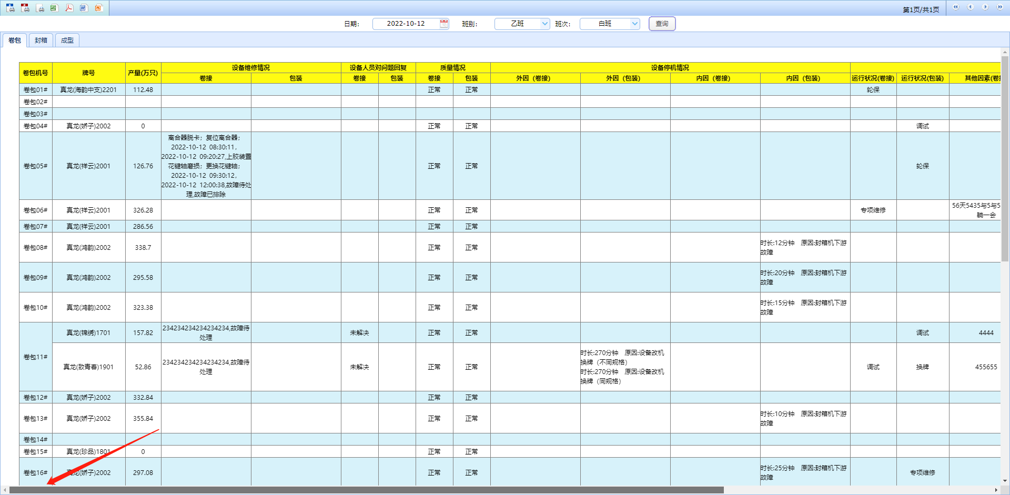Click the red-header print icon

(25, 8)
